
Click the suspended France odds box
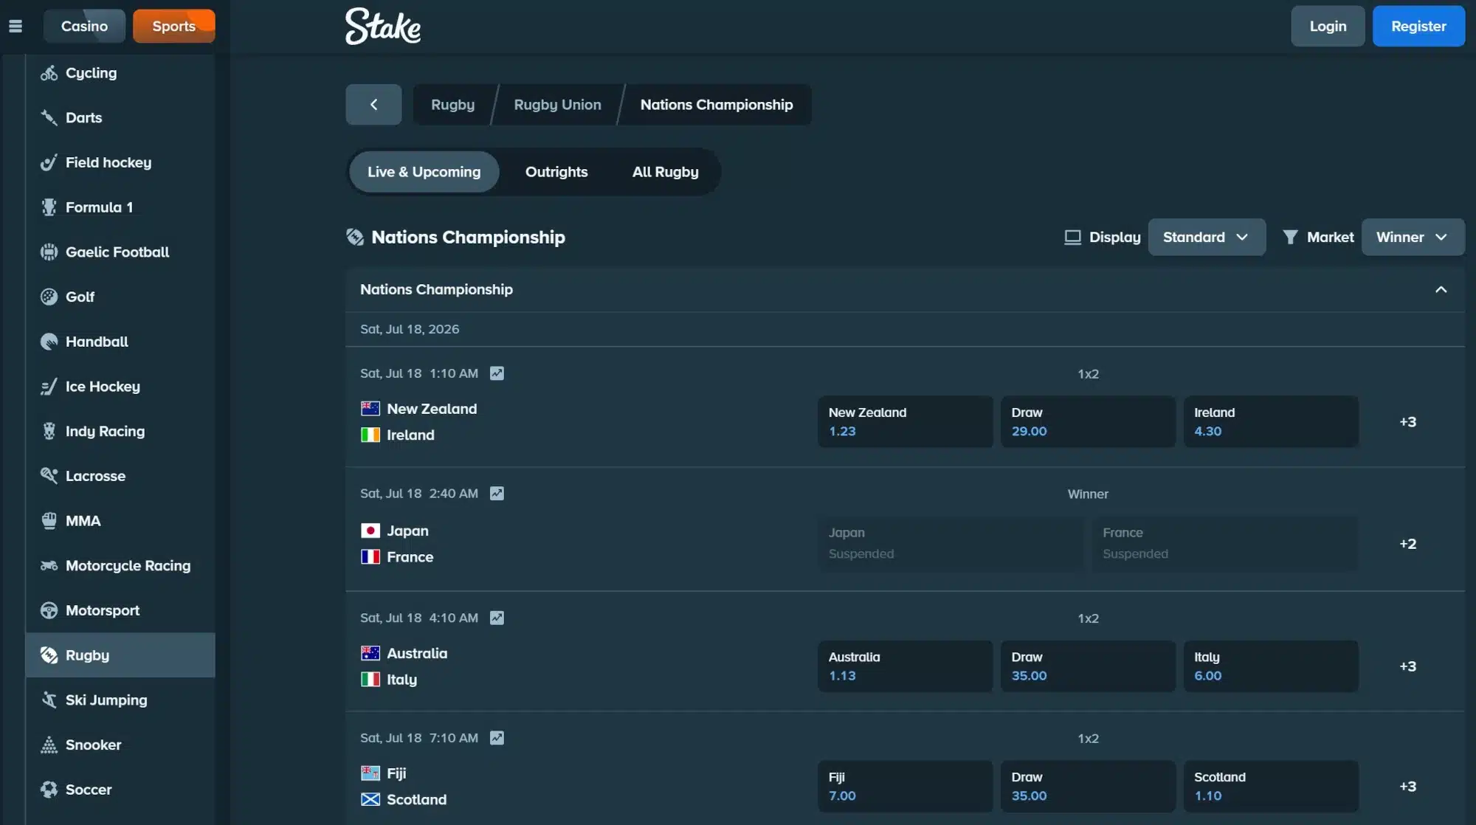tap(1225, 544)
